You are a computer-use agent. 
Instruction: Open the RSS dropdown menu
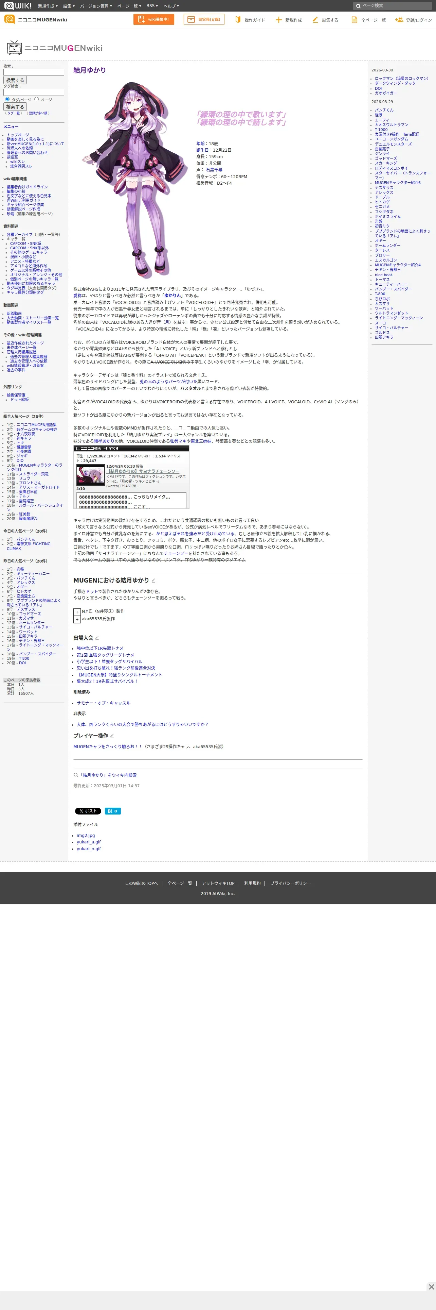(x=152, y=5)
